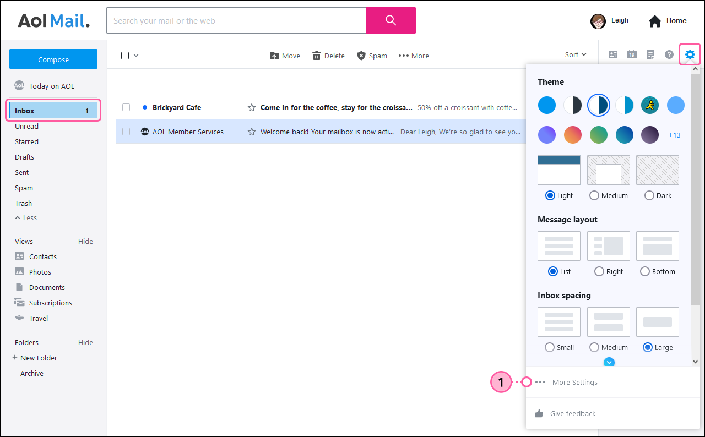Click the Move toolbar item
Screen dimensions: 705x437
pos(285,56)
